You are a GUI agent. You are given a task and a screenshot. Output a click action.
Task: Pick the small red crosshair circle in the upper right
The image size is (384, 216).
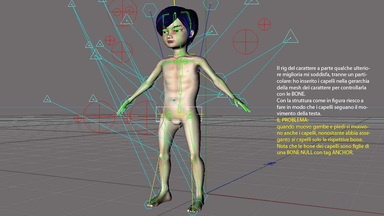[264, 24]
